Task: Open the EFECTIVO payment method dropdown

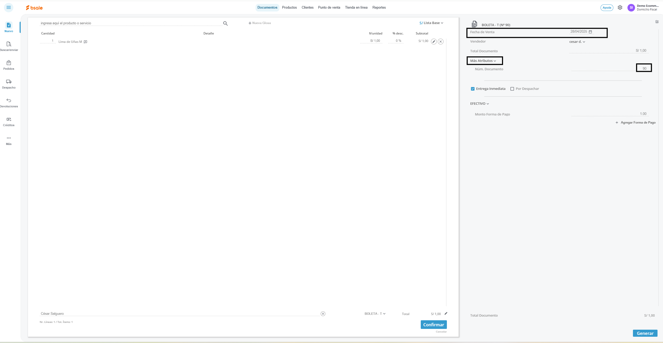Action: tap(479, 104)
